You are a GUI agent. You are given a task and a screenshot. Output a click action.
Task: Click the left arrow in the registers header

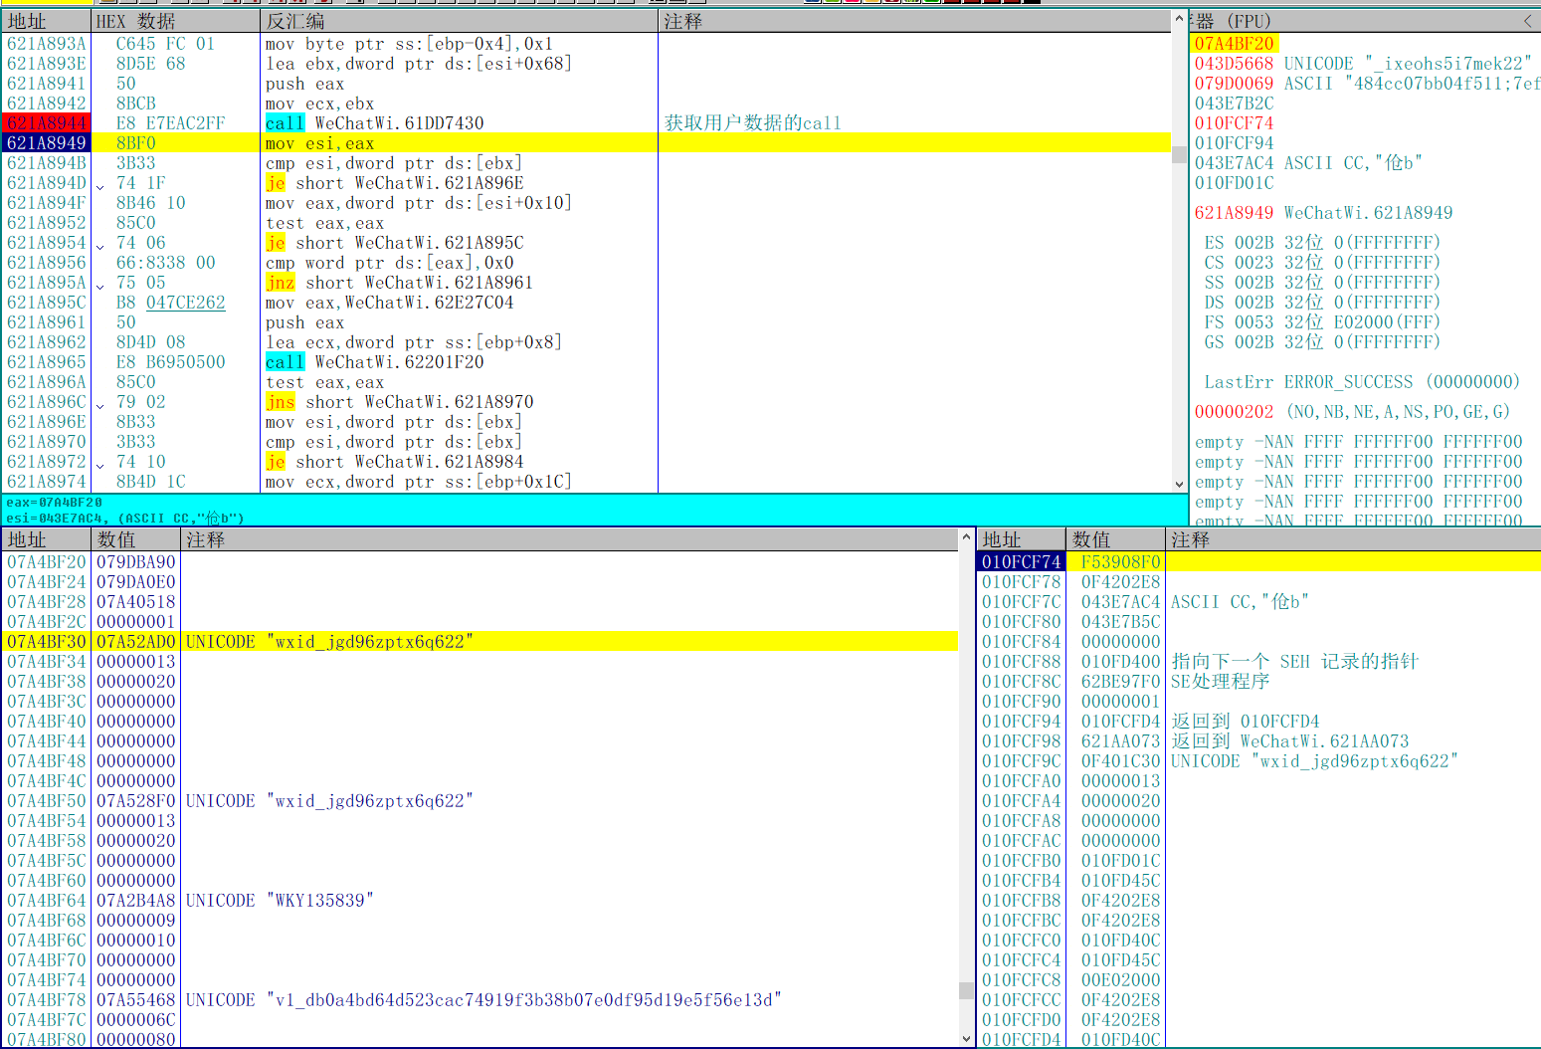click(x=1528, y=21)
